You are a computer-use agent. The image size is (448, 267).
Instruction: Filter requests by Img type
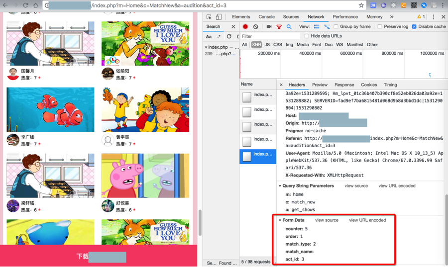pyautogui.click(x=289, y=45)
